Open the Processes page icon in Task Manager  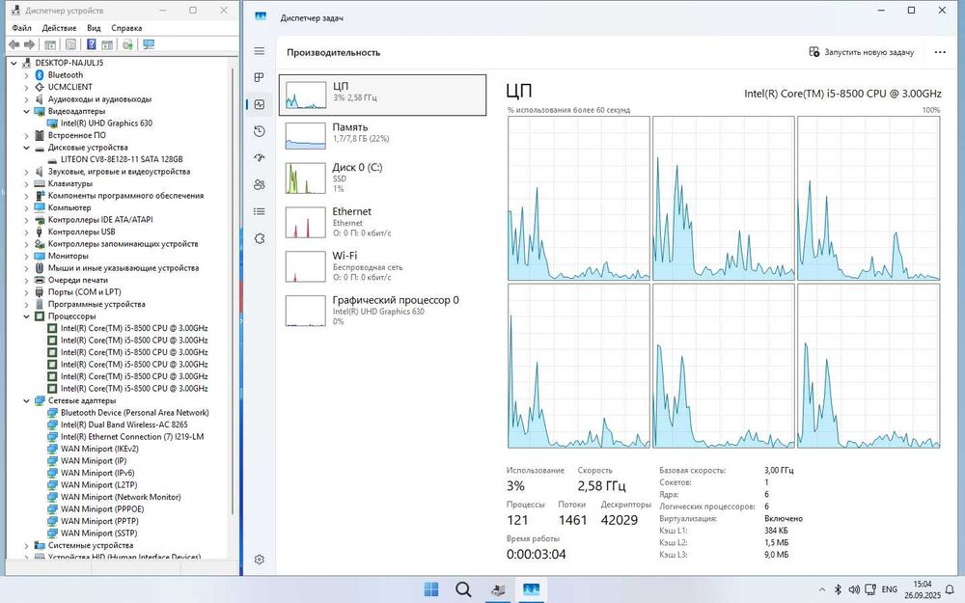tap(259, 77)
